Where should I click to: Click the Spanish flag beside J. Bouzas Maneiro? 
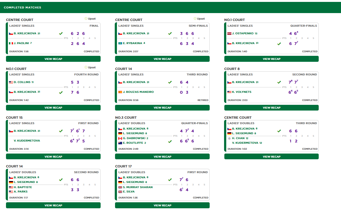[120, 92]
